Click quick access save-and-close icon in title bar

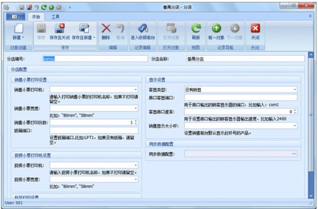(x=29, y=7)
